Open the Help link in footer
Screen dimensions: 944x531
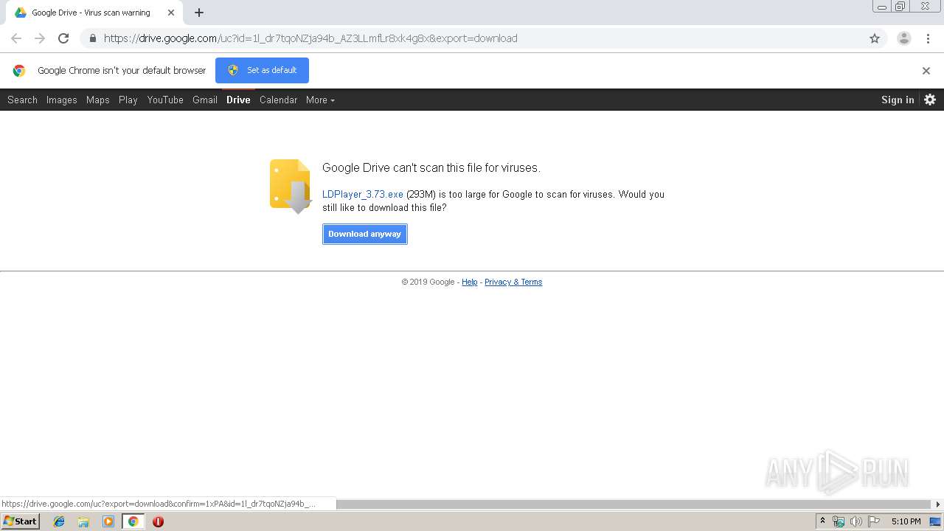[x=469, y=282]
